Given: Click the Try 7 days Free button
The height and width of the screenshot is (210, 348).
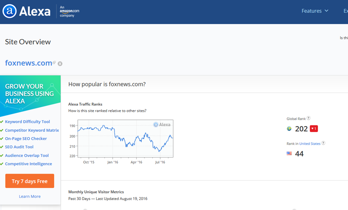Looking at the screenshot, I should (x=30, y=181).
